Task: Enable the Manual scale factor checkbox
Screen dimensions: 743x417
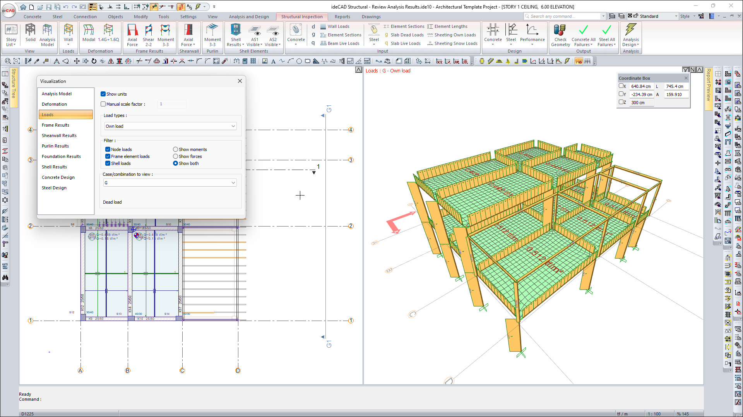Action: pos(103,104)
